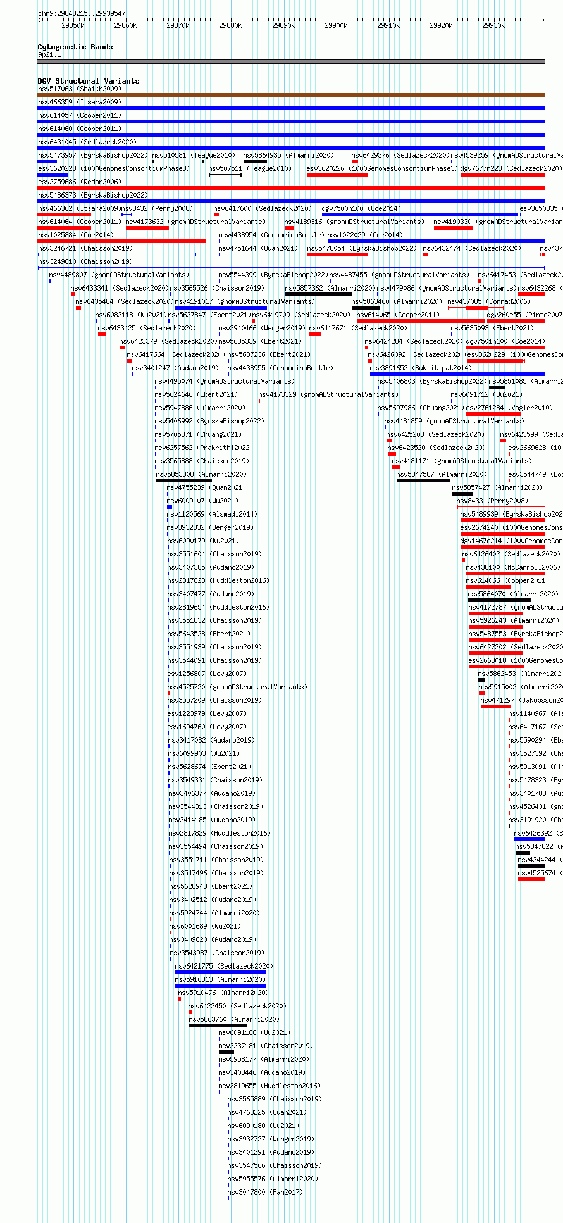
Task: Click the esv2759686 (Redon2006) label
Action: (80, 182)
